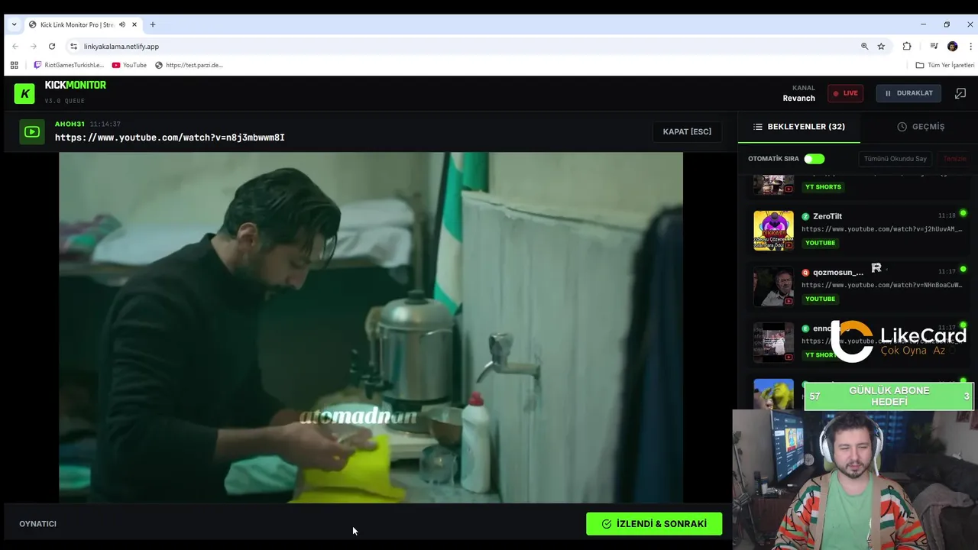Viewport: 978px width, 550px height.
Task: Click Tümünü Okundu Say button
Action: (895, 159)
